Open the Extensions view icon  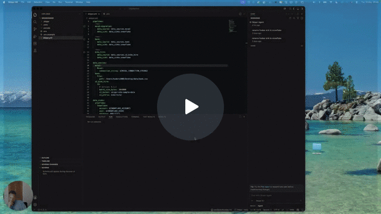pos(35,43)
